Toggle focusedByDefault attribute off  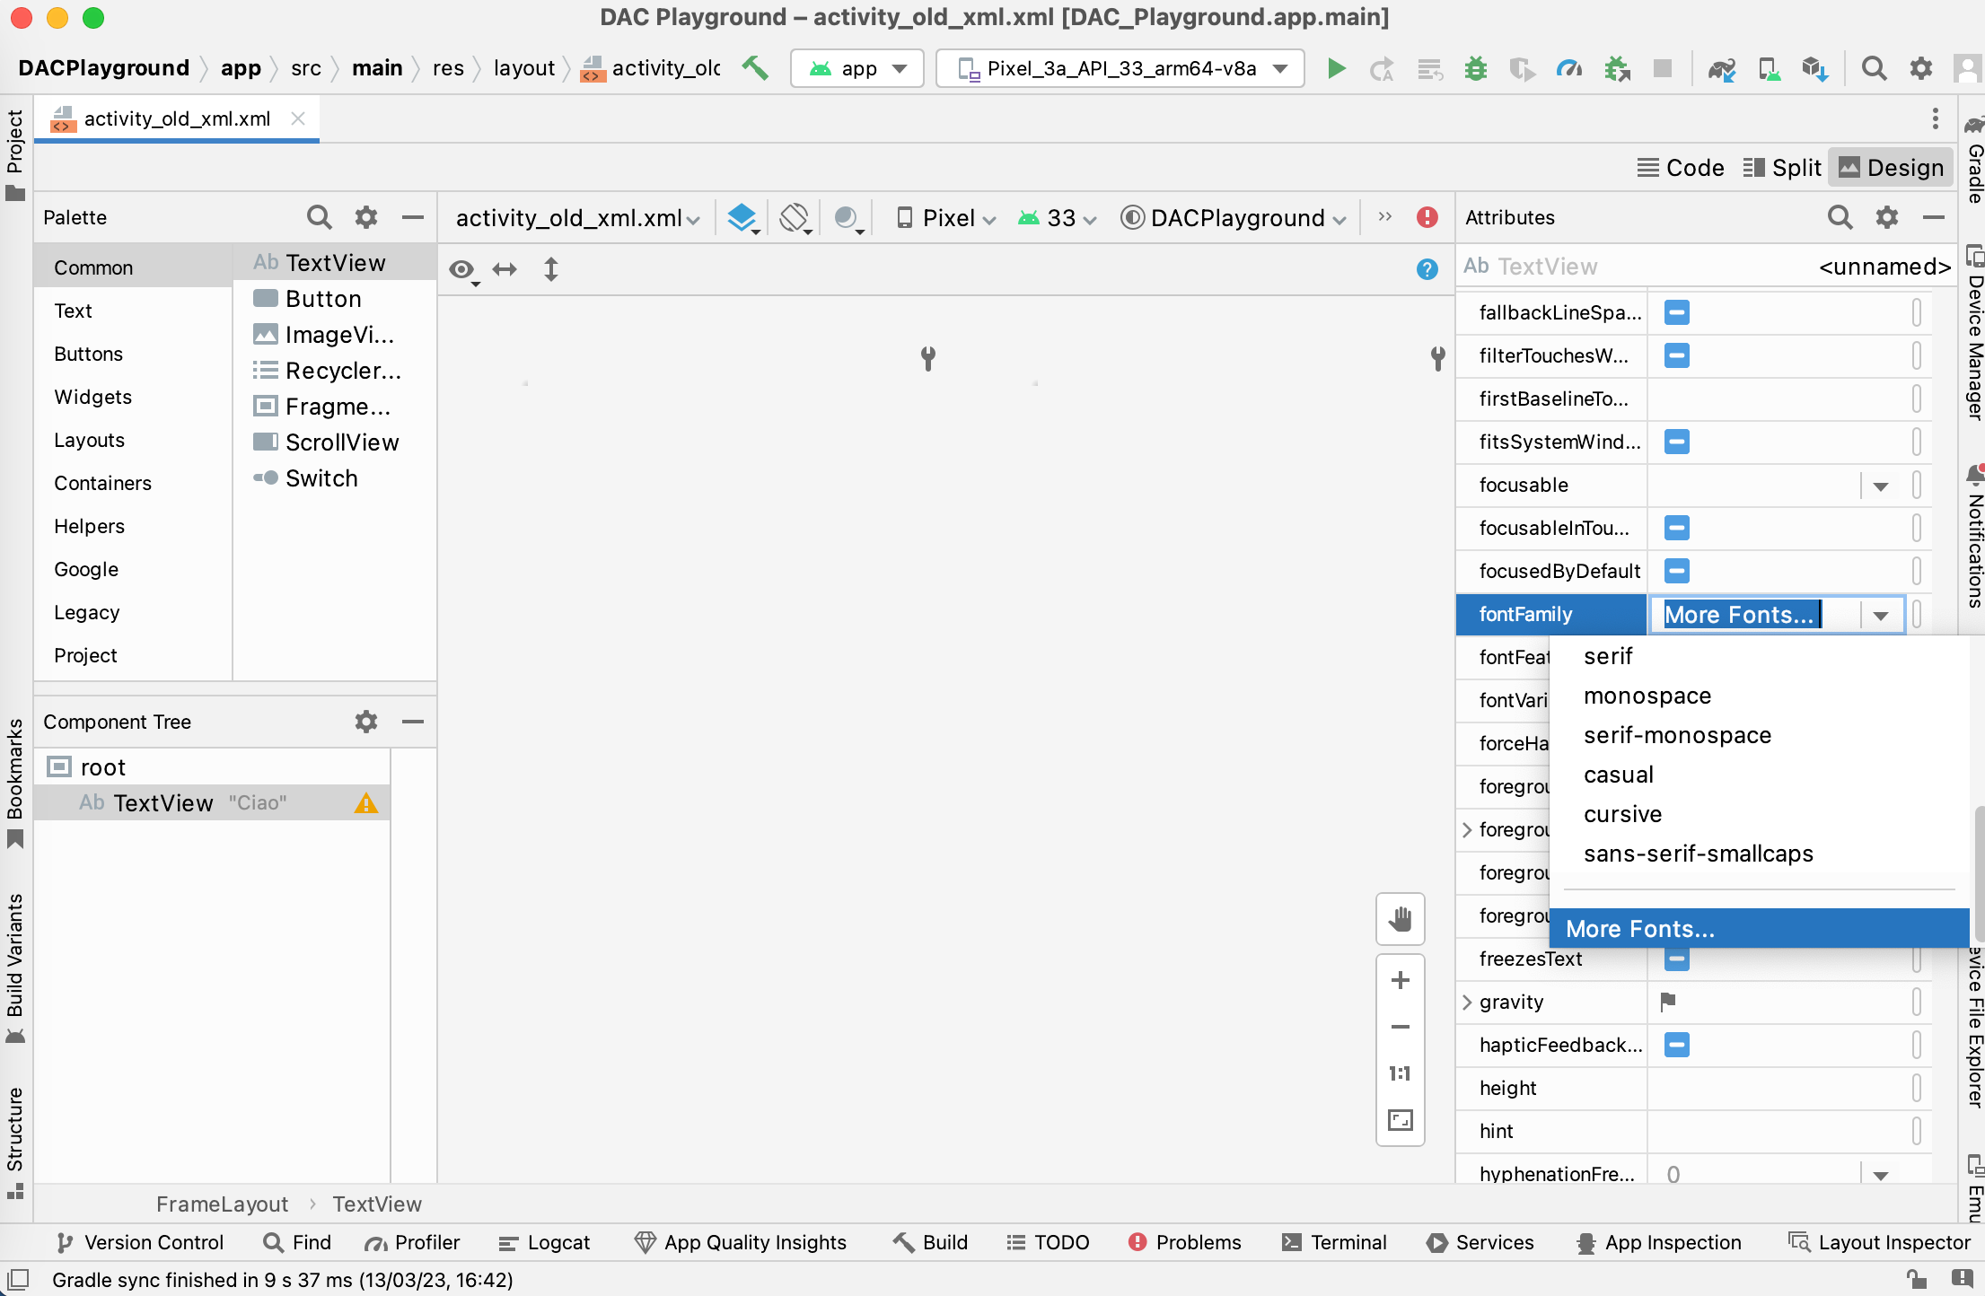tap(1678, 572)
